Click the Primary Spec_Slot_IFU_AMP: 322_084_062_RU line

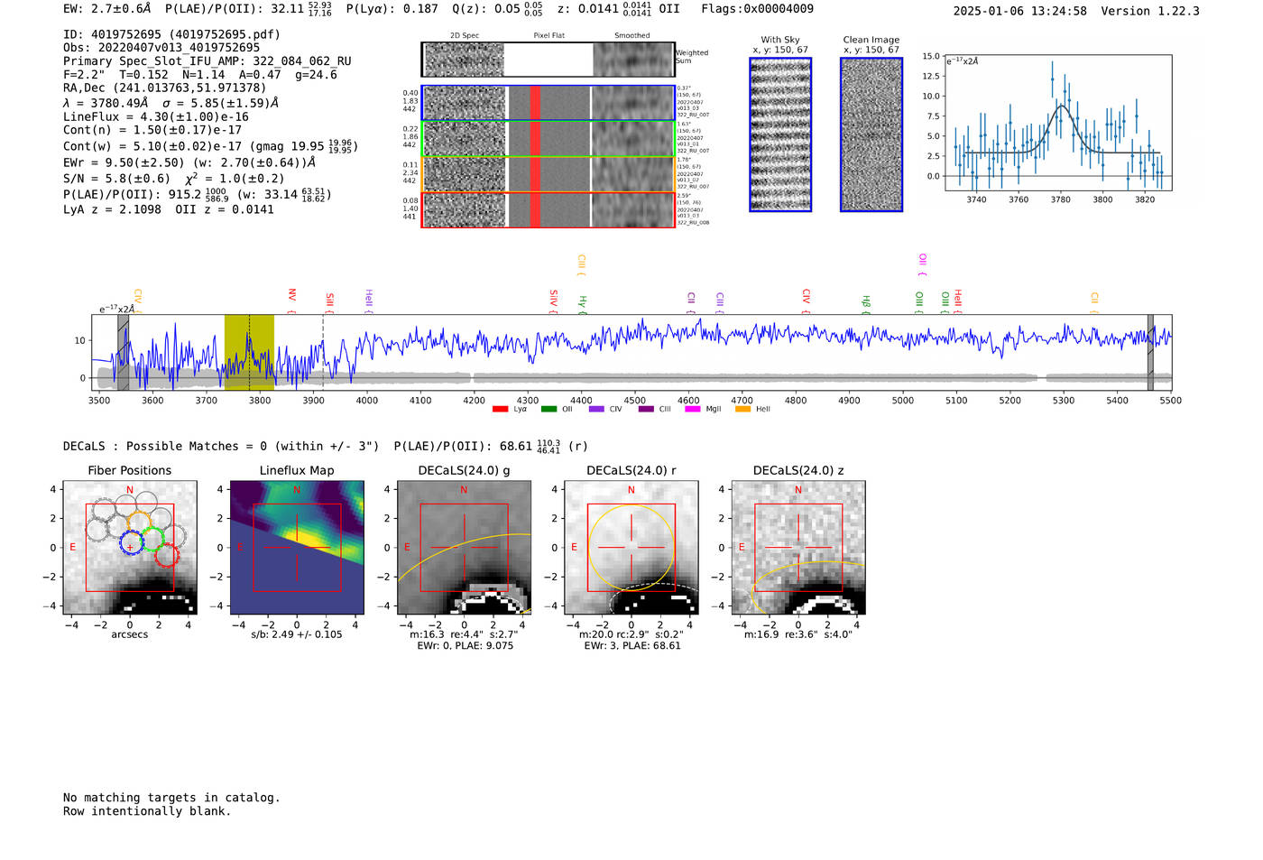click(x=207, y=61)
